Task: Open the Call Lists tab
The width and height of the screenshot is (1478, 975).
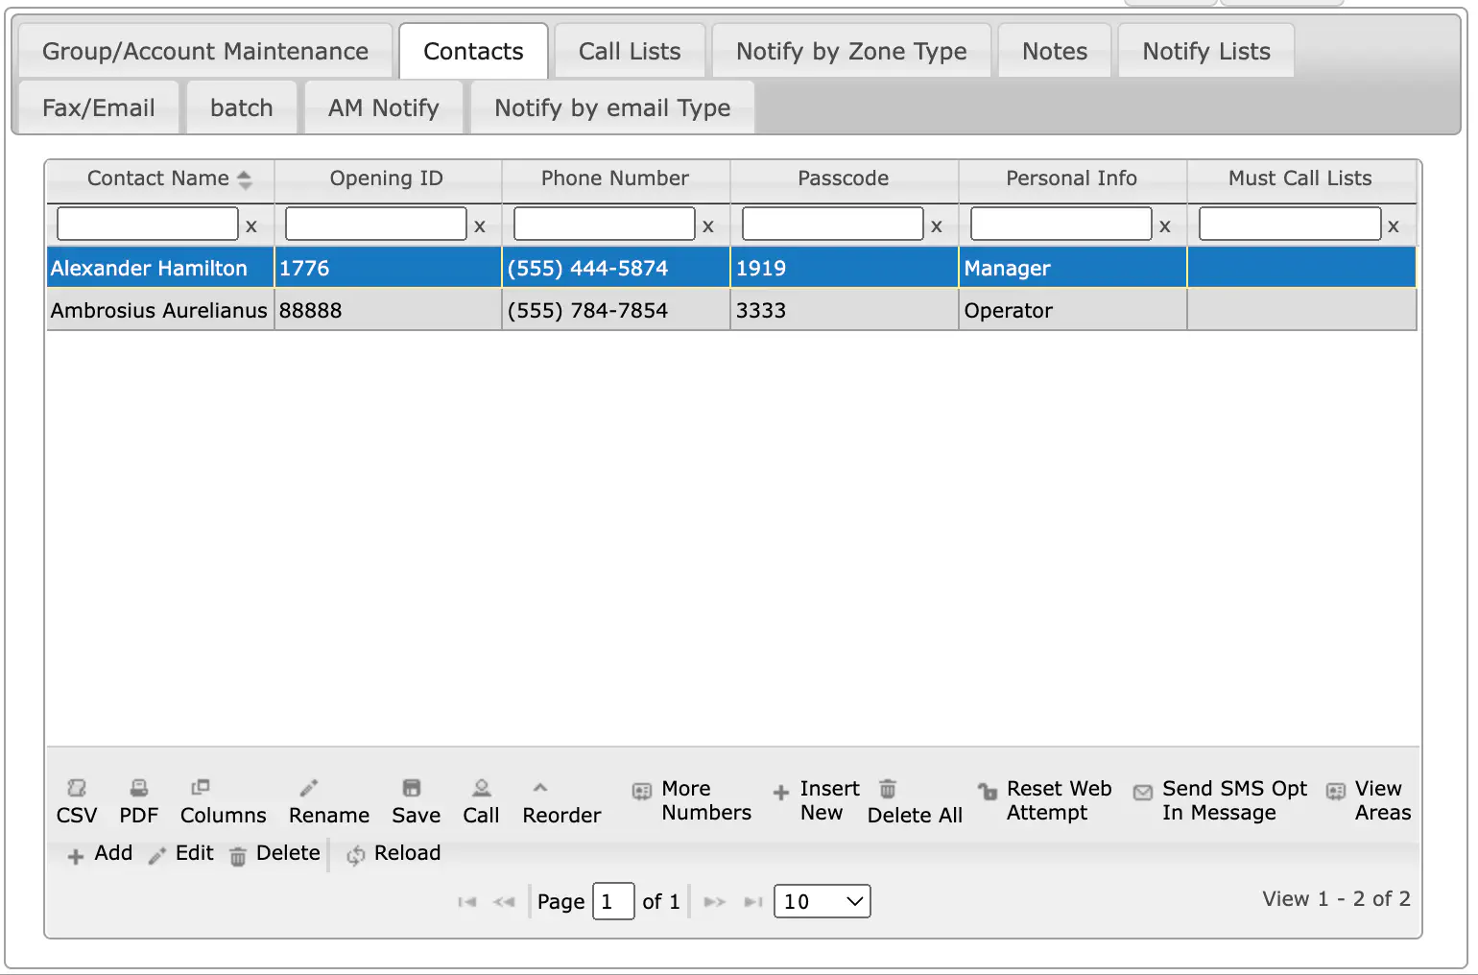Action: [x=630, y=51]
